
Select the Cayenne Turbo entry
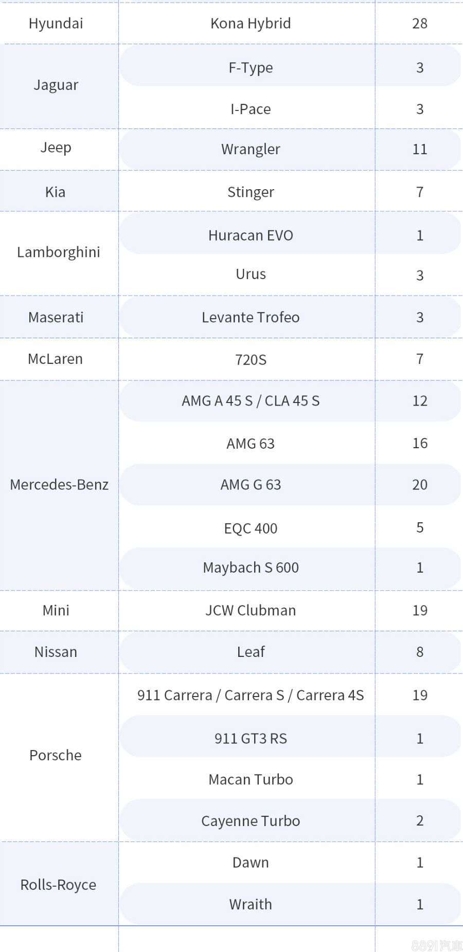[251, 821]
